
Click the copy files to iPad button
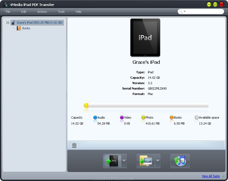coord(112,161)
